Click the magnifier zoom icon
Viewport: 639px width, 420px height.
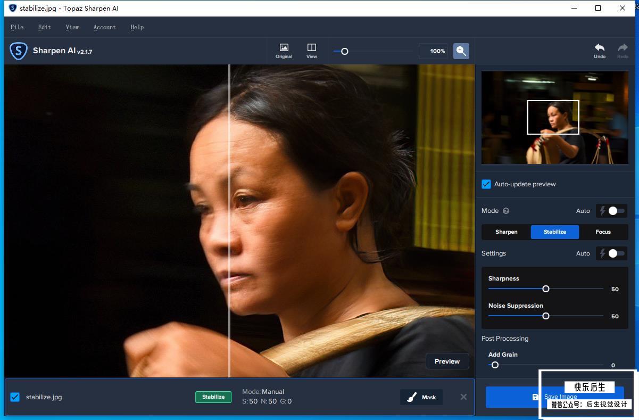click(461, 51)
